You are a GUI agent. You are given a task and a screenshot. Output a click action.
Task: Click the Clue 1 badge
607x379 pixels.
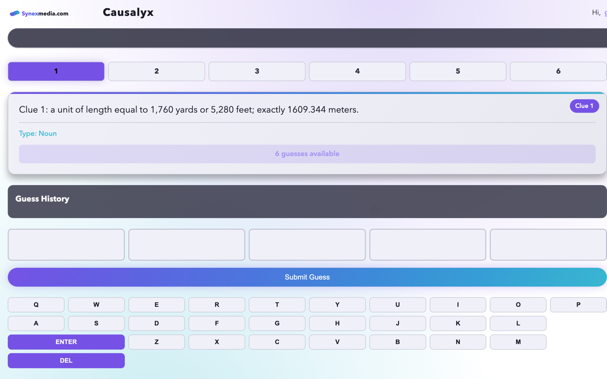pyautogui.click(x=584, y=106)
